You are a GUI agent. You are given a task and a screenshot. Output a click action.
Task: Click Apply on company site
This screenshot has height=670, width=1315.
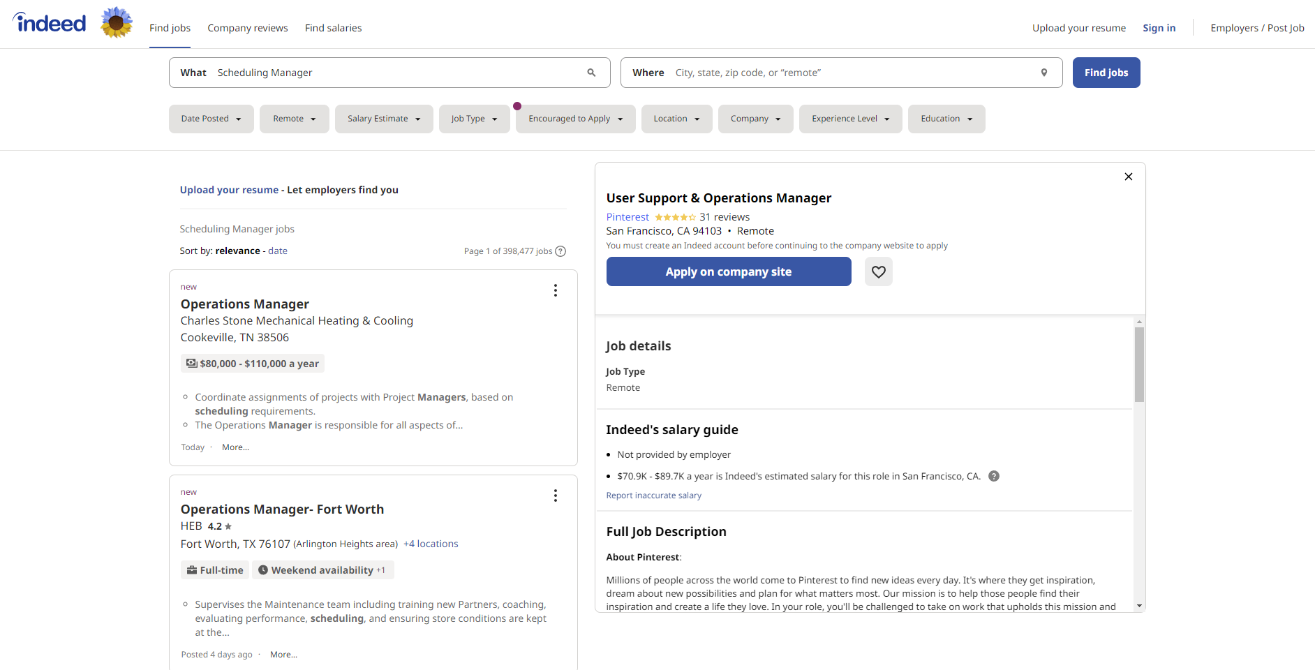click(728, 271)
